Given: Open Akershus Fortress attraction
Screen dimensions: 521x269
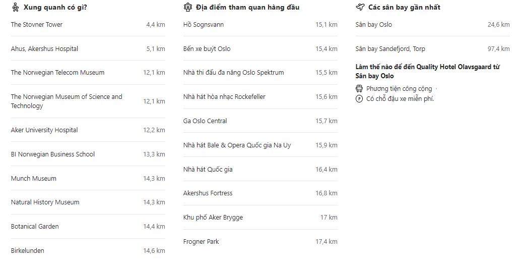Looking at the screenshot, I should (x=260, y=193).
